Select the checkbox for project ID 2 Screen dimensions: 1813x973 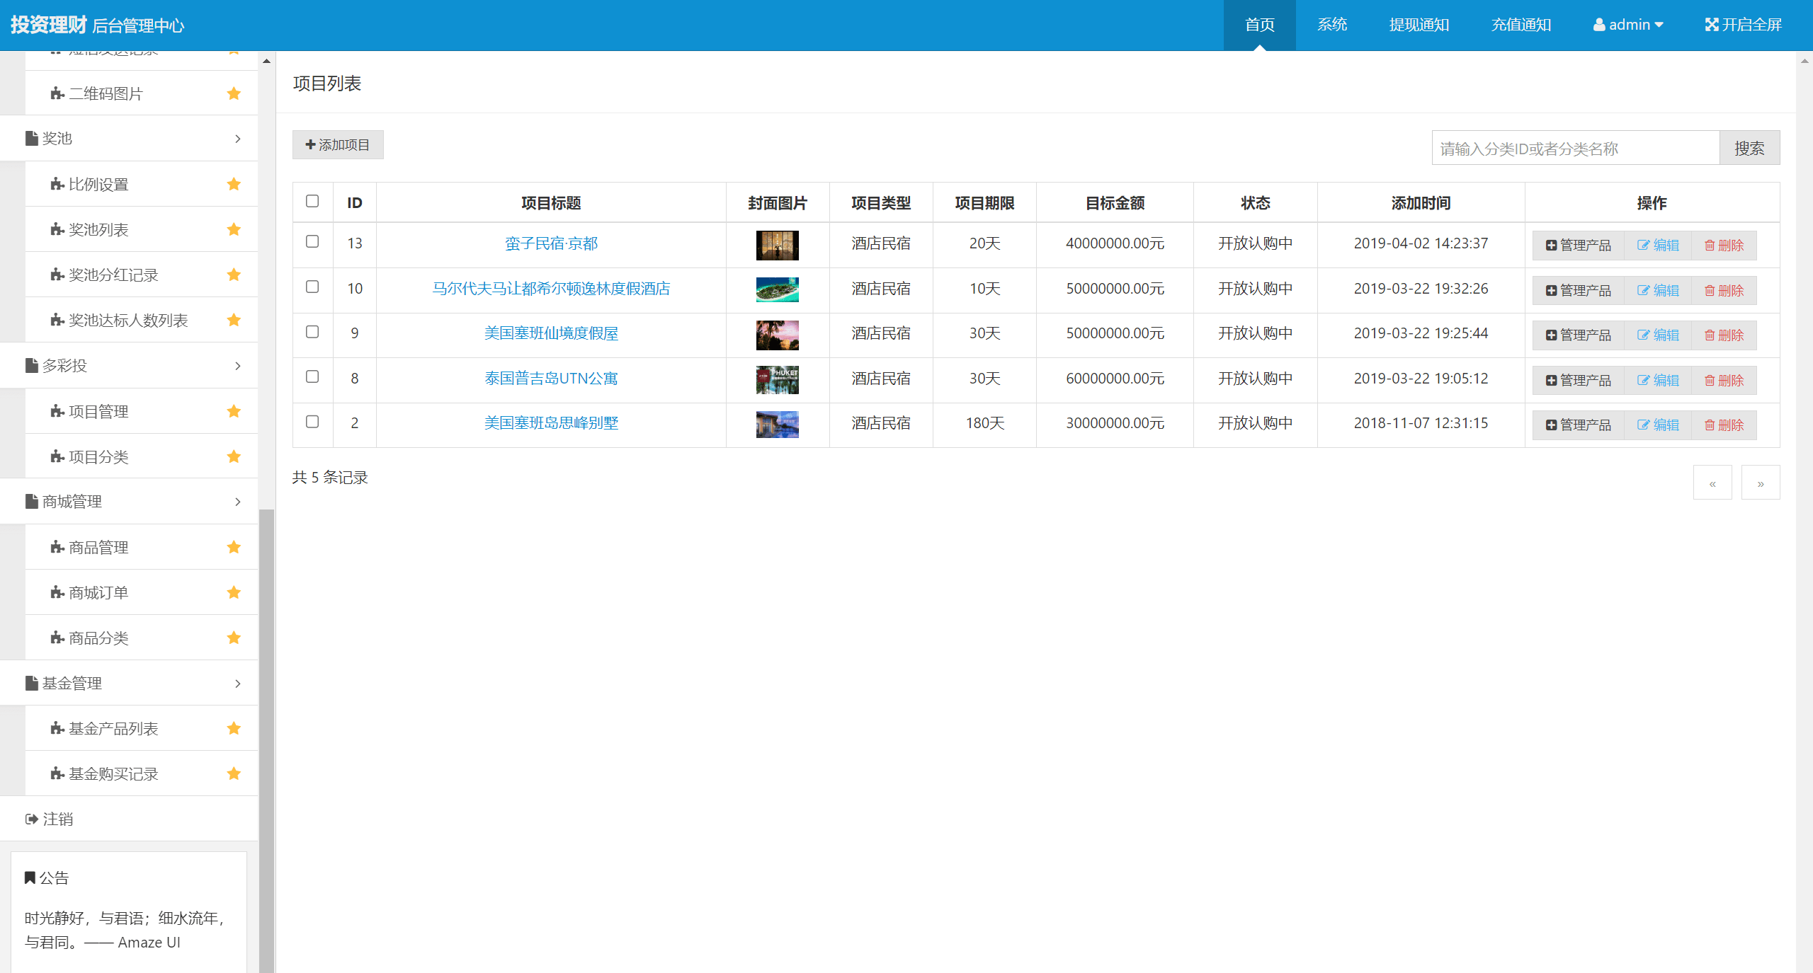tap(312, 422)
